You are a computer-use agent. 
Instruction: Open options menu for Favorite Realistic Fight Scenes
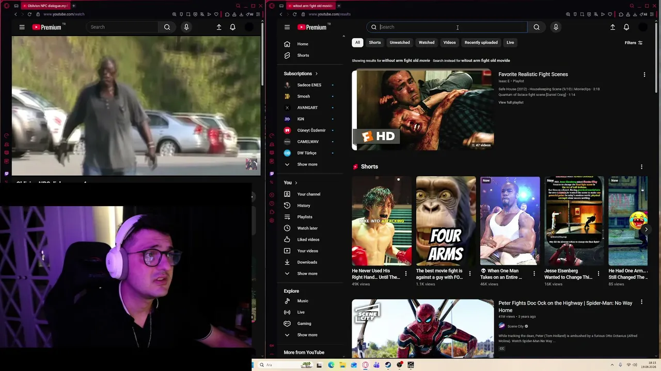(x=644, y=75)
